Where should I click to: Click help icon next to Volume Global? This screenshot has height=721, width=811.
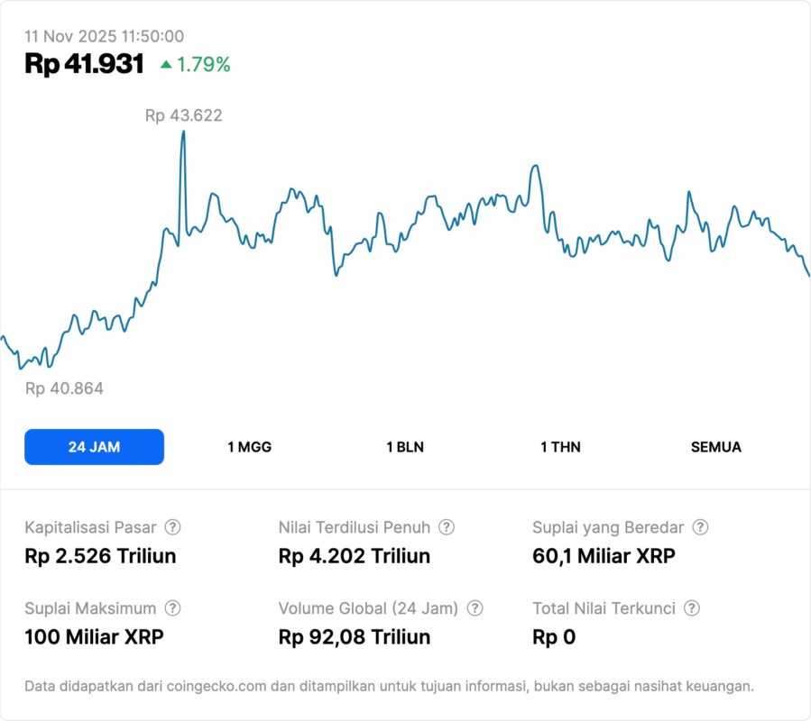coord(475,608)
